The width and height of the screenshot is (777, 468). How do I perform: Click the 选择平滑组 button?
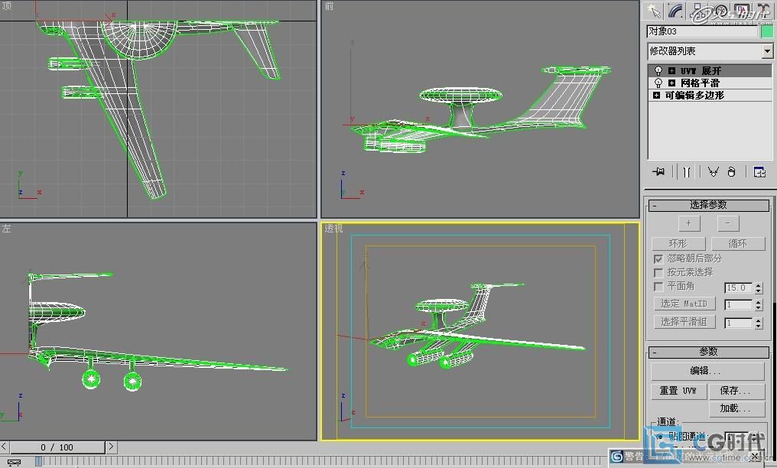pos(684,322)
